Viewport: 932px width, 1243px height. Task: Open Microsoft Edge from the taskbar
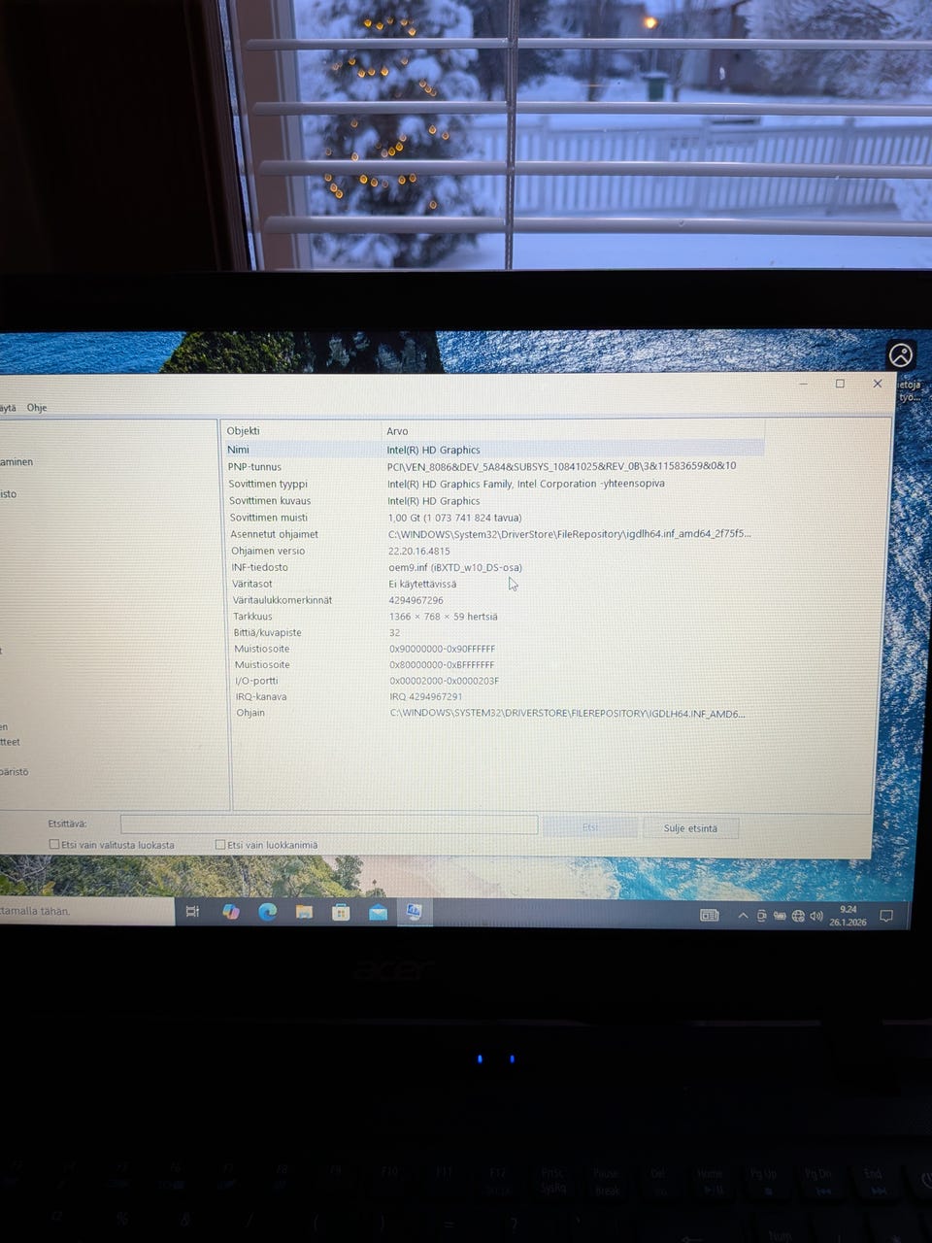(267, 911)
